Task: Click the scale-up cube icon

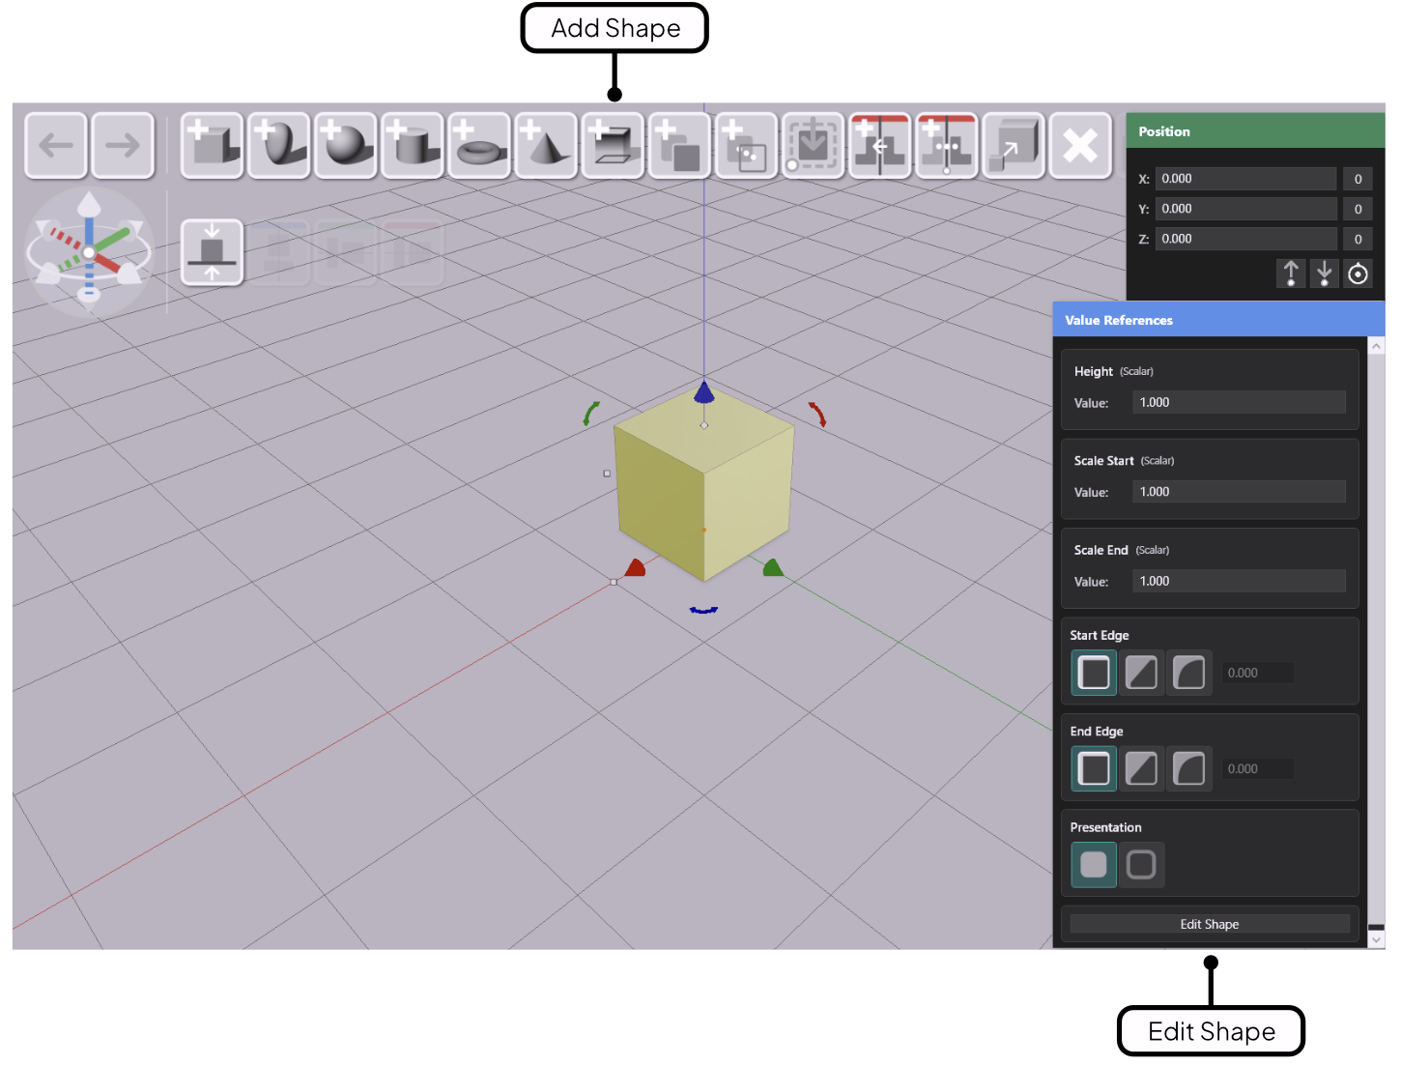Action: click(1014, 146)
